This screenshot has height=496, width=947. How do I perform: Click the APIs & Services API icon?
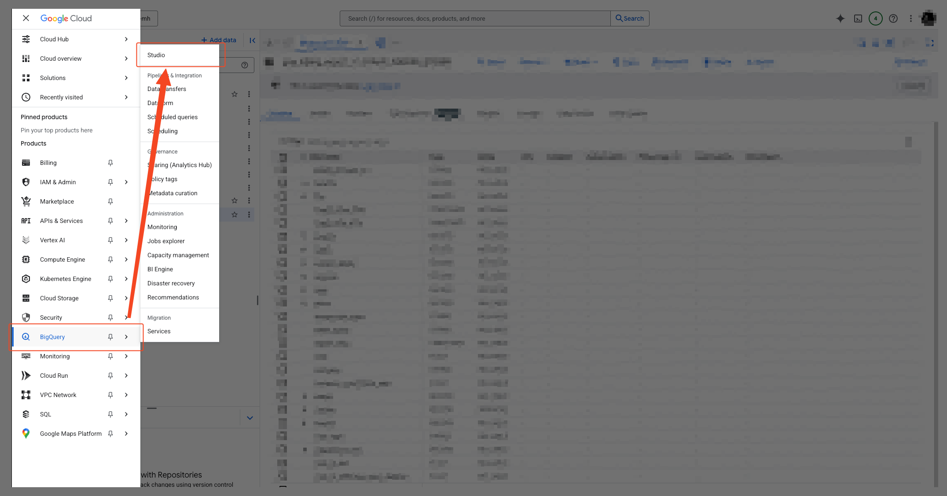[x=26, y=221]
